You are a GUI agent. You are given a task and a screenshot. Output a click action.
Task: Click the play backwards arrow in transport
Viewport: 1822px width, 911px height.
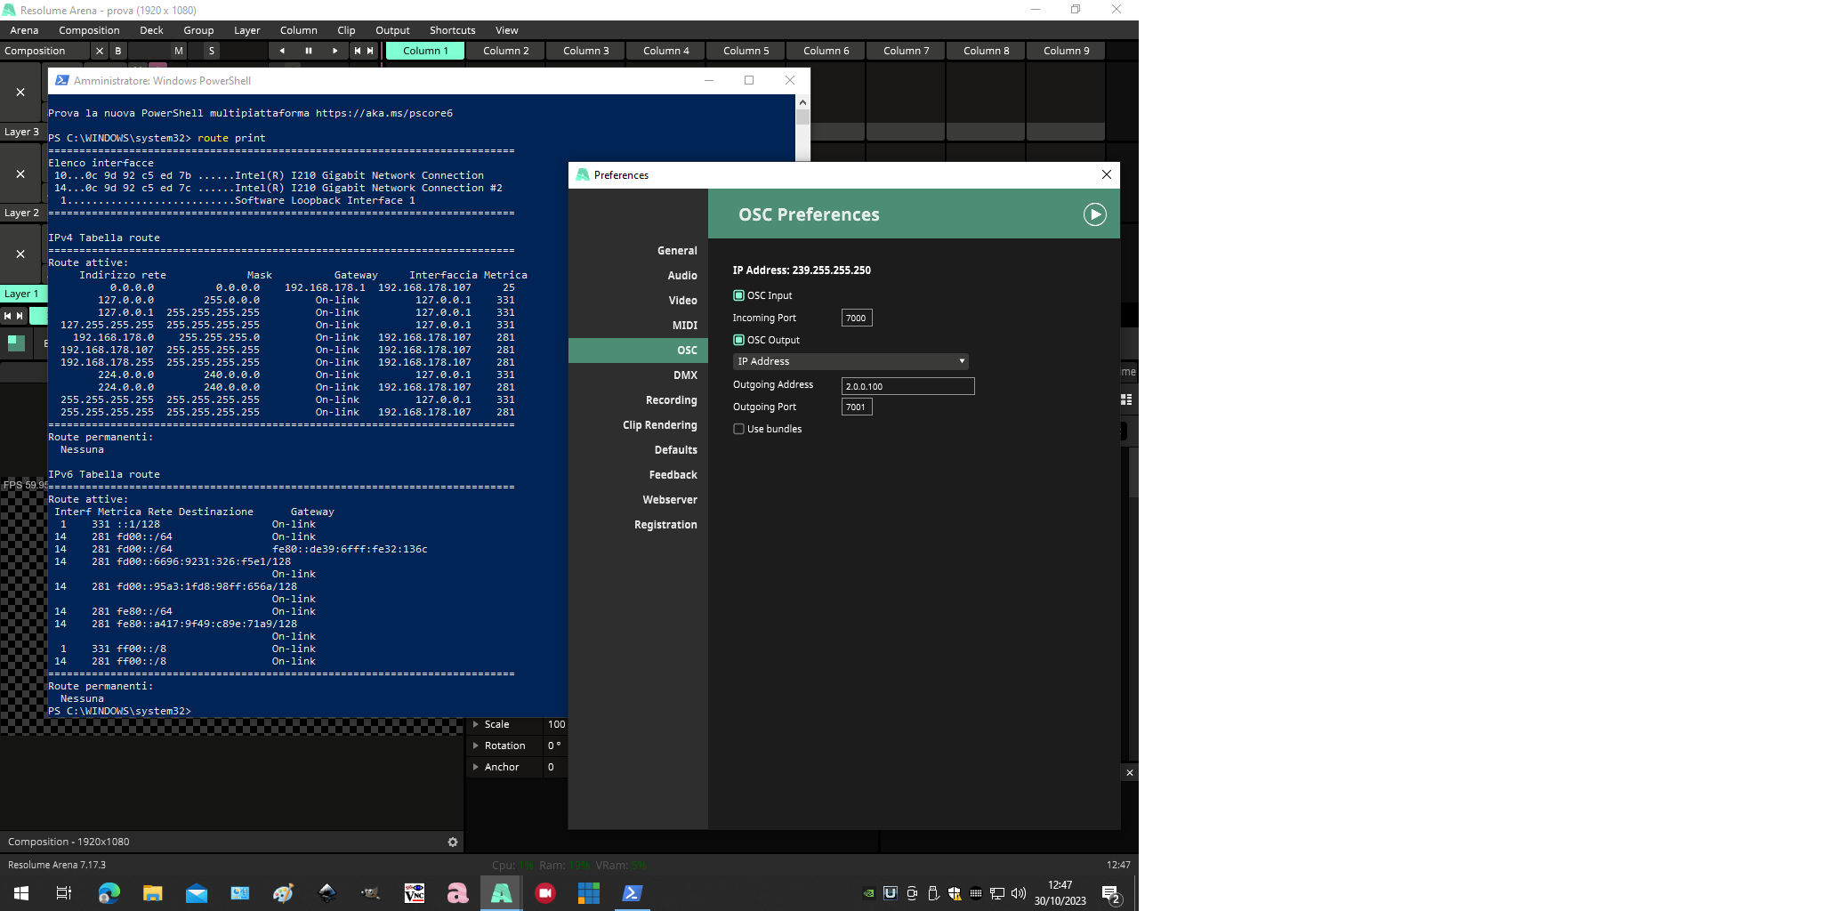(x=282, y=51)
